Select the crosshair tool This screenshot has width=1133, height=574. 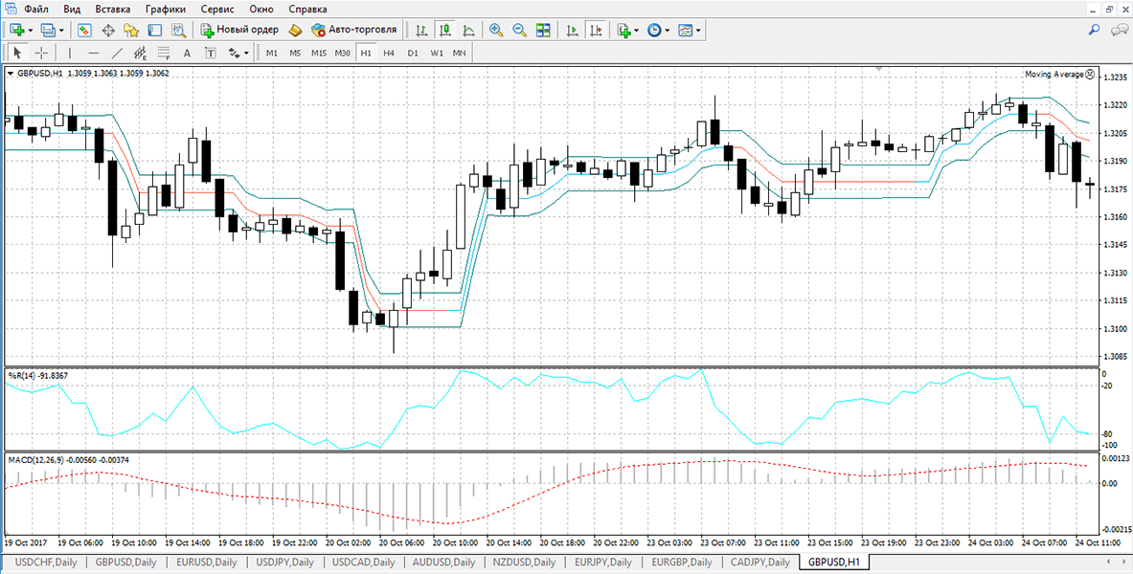tap(42, 53)
